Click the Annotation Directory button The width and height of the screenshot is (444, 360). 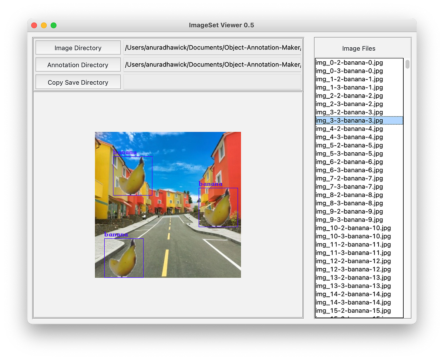click(x=78, y=64)
